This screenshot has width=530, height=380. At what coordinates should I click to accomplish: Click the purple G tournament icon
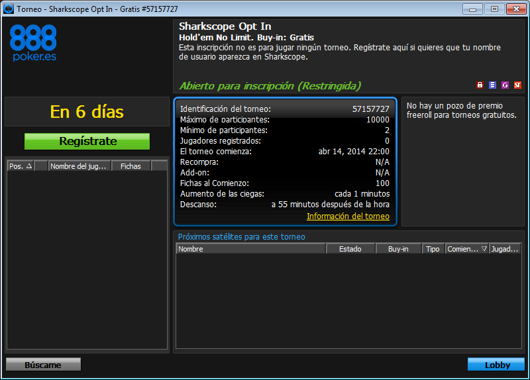click(x=505, y=85)
